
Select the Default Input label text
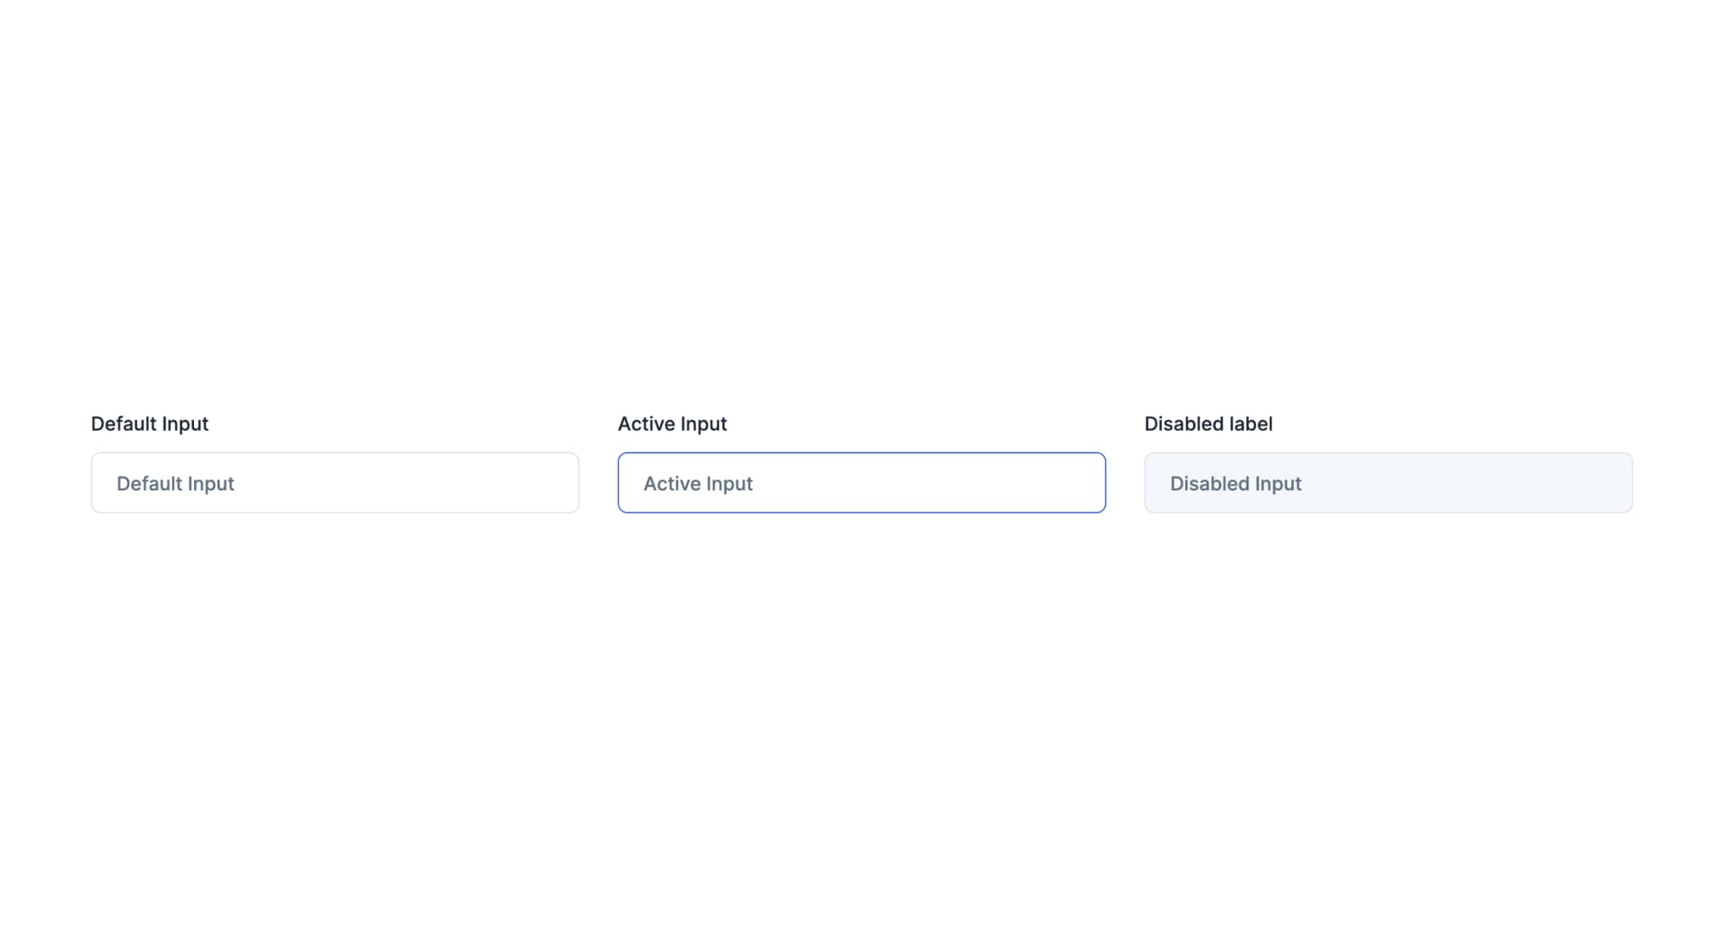149,423
